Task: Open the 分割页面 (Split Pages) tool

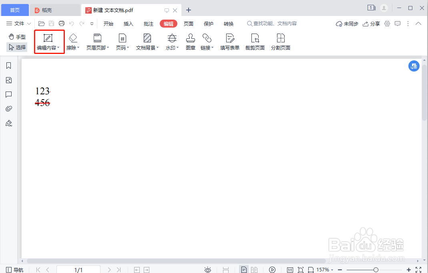Action: (x=280, y=42)
